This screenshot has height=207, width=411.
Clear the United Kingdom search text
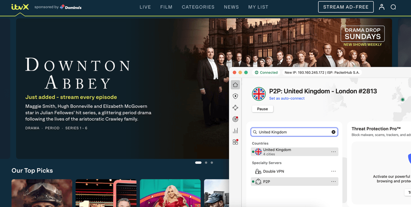coord(334,132)
